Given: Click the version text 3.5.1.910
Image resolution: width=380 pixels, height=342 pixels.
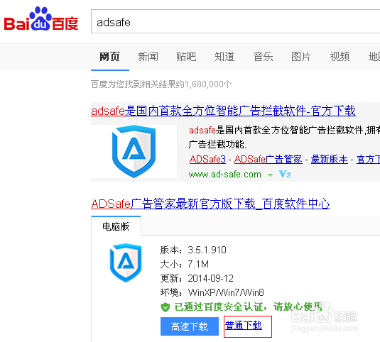Looking at the screenshot, I should pos(207,250).
